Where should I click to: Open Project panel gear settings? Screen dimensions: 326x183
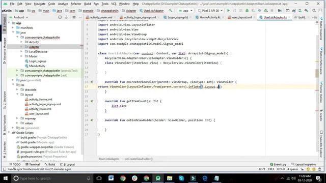click(74, 17)
